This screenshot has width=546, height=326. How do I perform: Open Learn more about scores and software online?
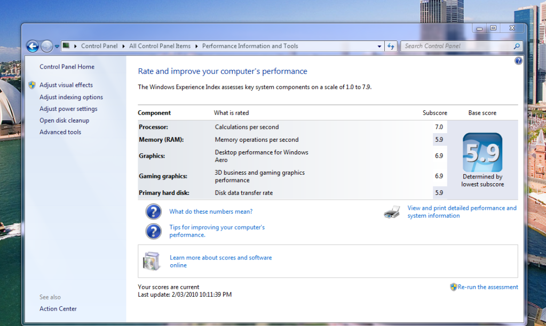221,262
